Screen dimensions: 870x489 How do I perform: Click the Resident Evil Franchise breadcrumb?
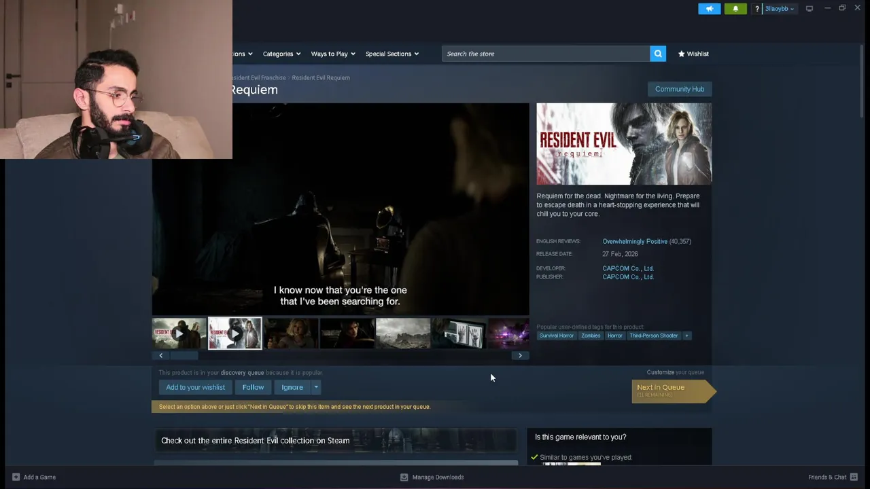click(259, 77)
